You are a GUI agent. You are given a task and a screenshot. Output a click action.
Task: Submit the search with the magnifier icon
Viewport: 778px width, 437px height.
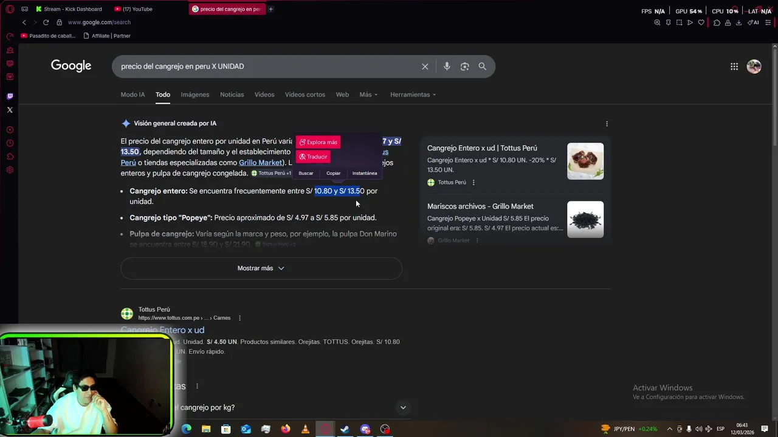[482, 66]
